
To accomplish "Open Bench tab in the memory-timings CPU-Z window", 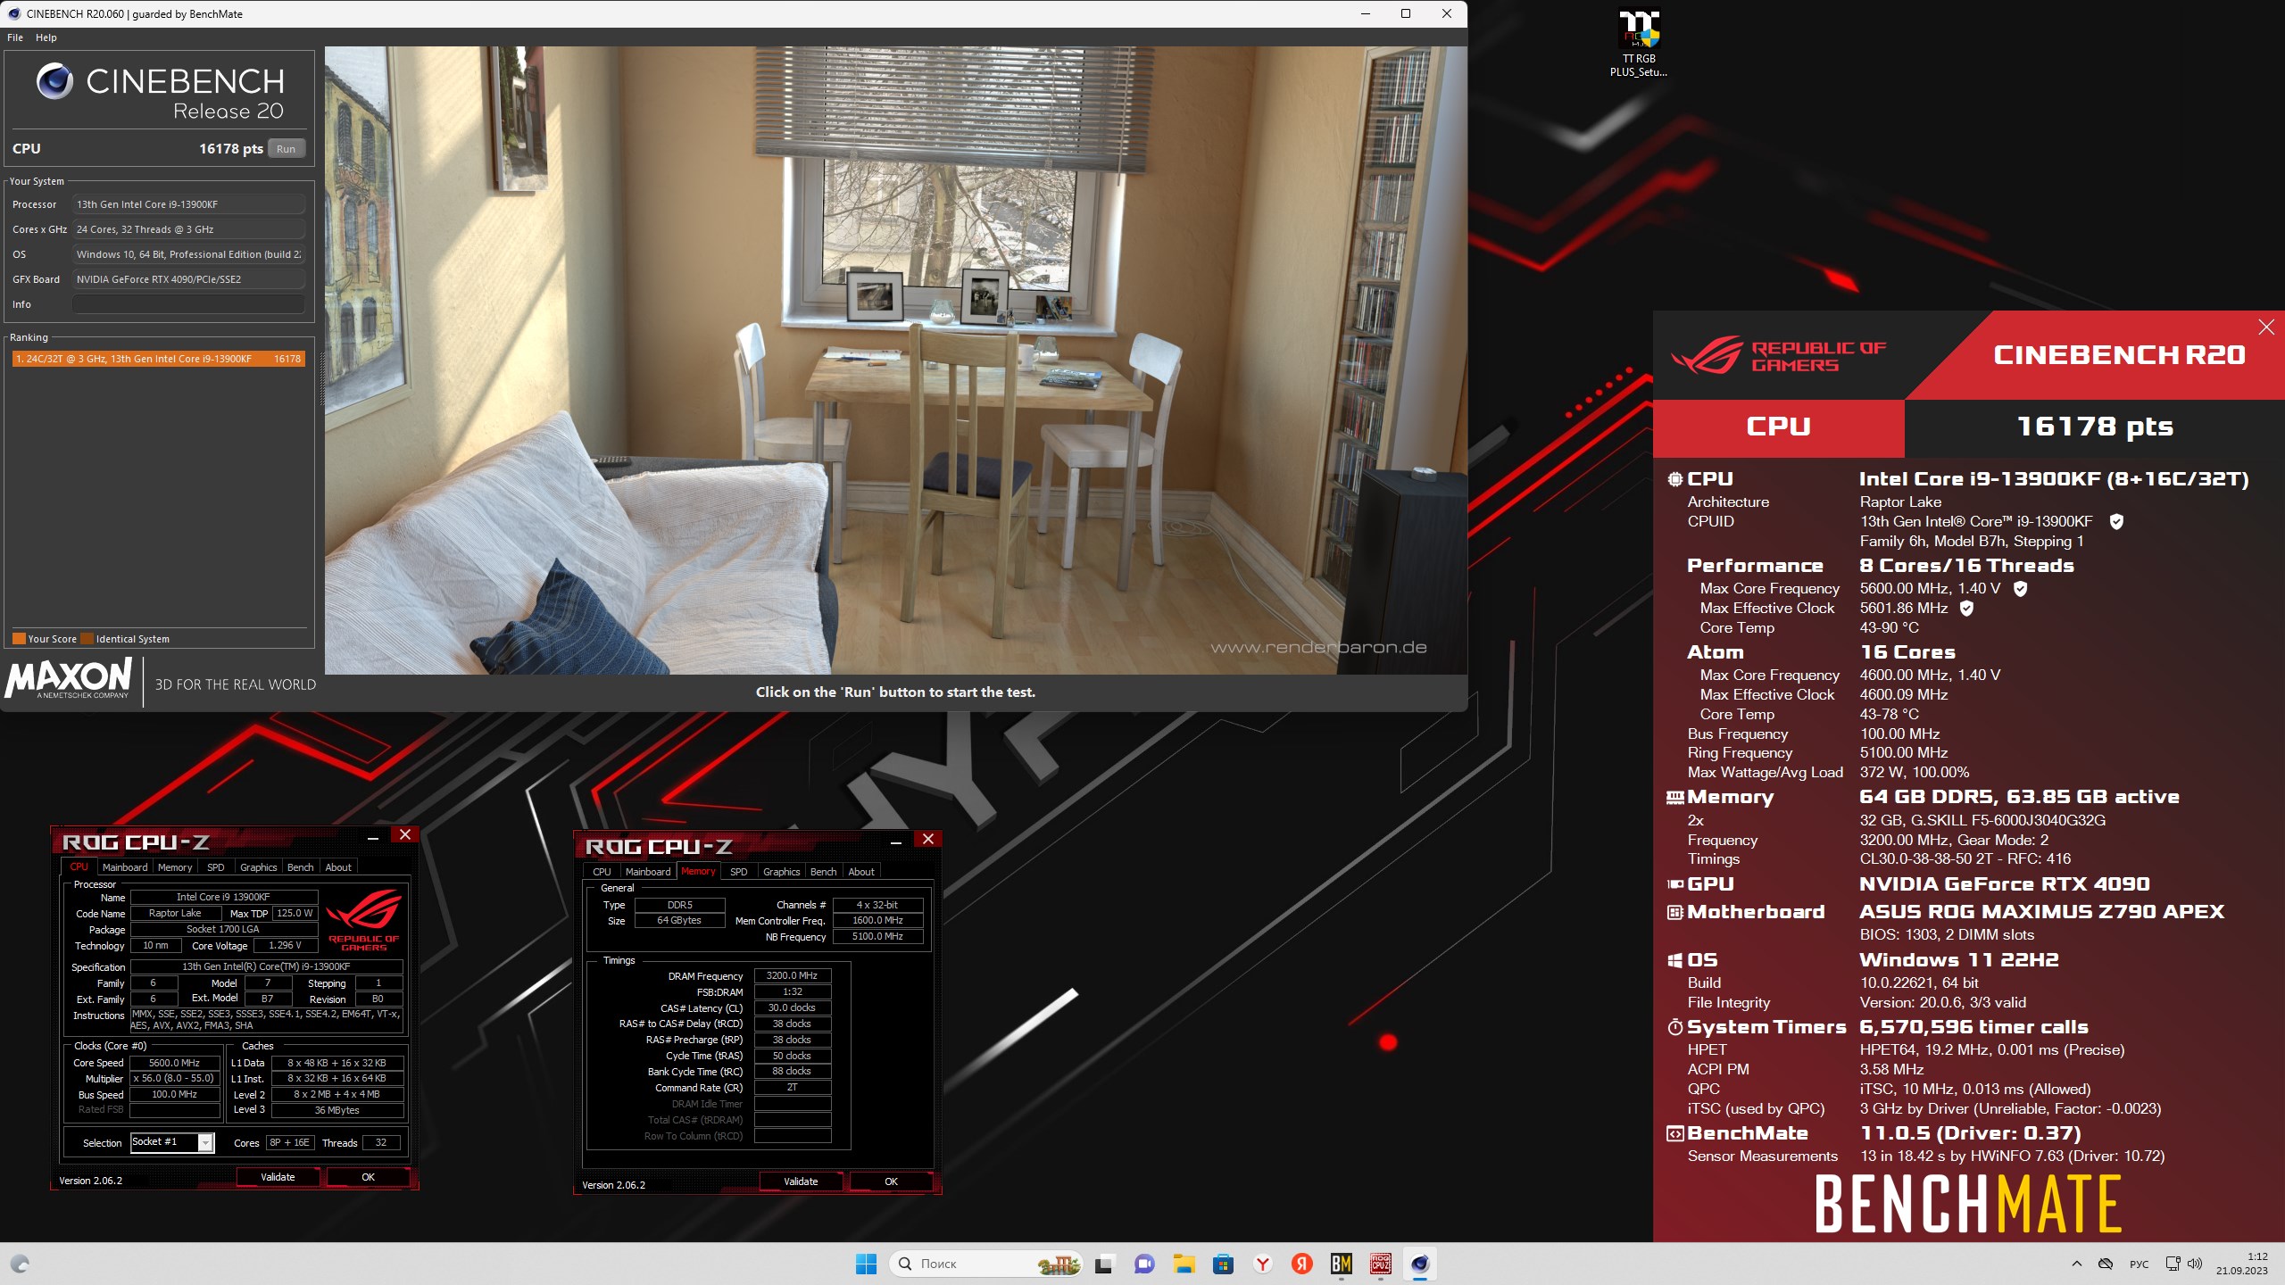I will pos(824,872).
